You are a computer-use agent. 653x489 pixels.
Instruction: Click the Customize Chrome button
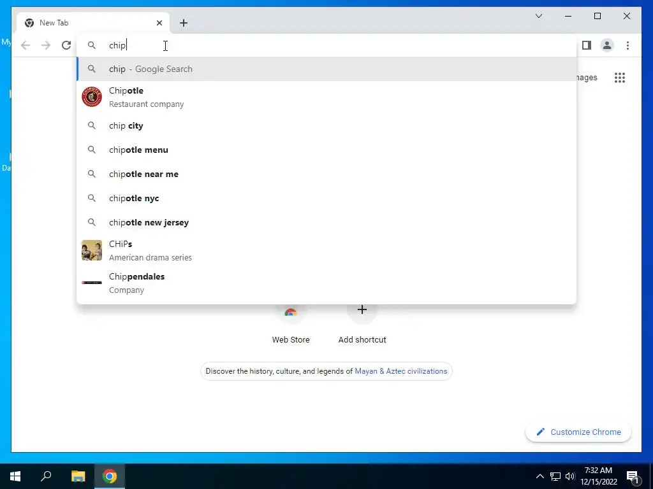578,432
